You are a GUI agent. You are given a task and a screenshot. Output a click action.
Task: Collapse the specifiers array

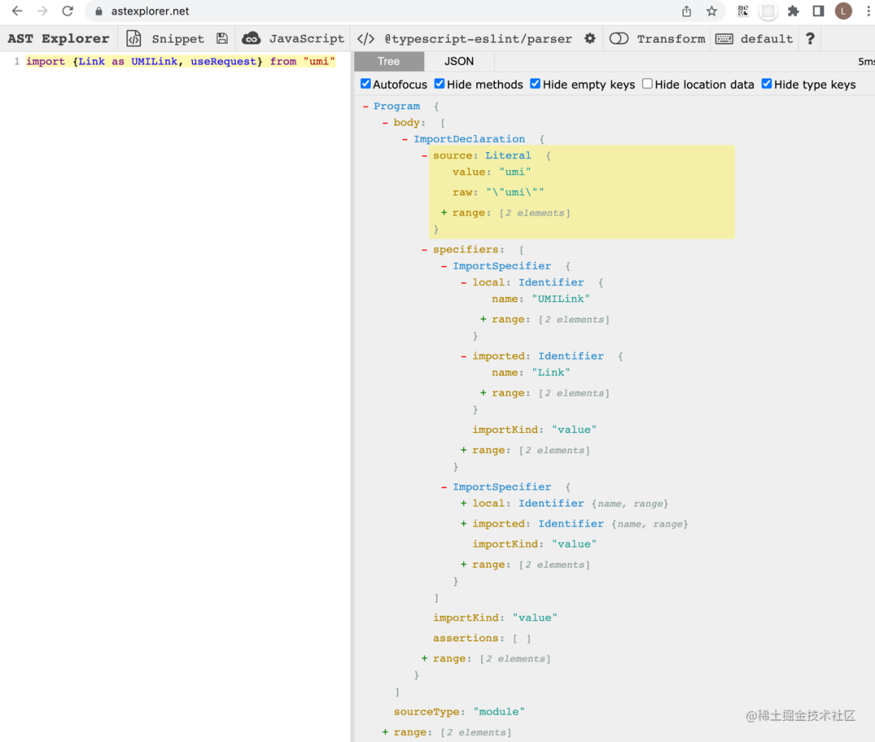click(x=425, y=250)
